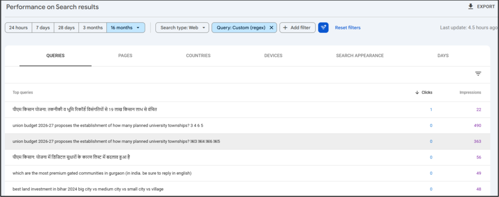499x197 pixels.
Task: Choose the 3 months date range
Action: 93,28
